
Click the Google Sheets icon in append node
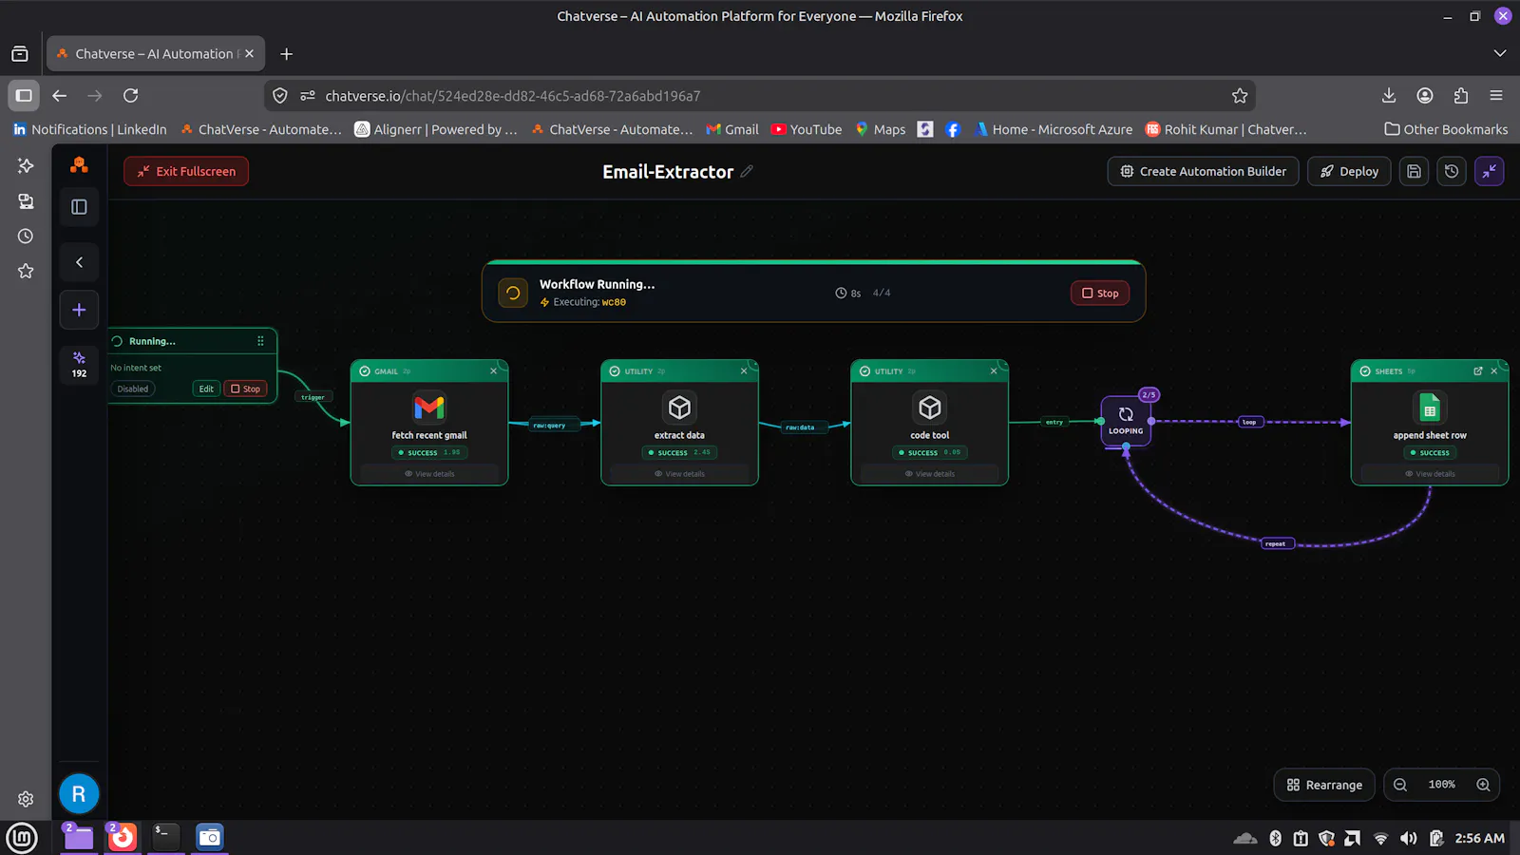tap(1430, 408)
